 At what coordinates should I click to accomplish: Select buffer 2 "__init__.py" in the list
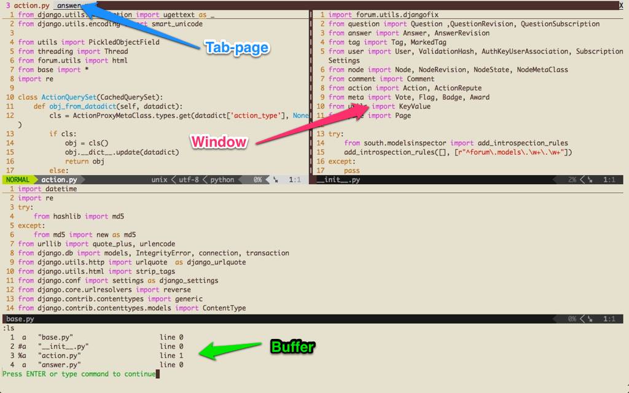point(96,346)
